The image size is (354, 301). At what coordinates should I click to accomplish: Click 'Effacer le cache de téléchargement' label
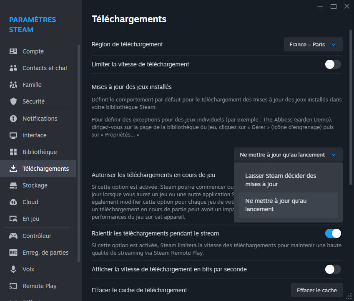[x=139, y=291]
